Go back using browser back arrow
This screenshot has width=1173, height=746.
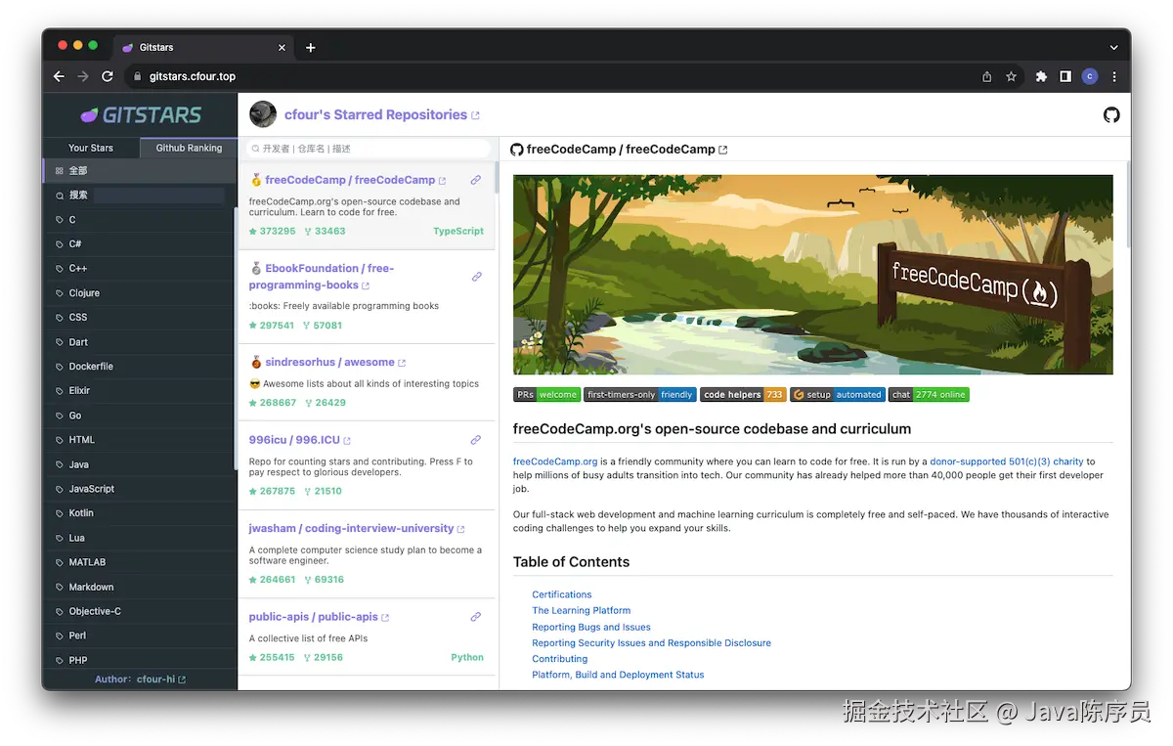[59, 76]
